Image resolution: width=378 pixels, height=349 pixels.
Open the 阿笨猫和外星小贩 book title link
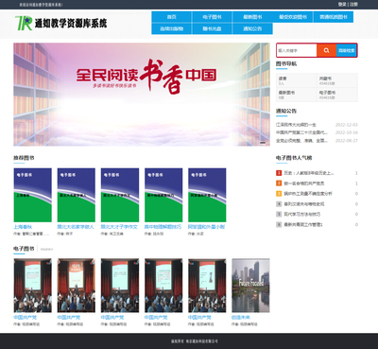pos(206,227)
